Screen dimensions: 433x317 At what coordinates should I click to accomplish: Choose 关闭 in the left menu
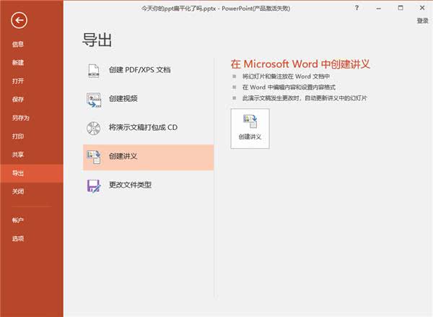18,191
